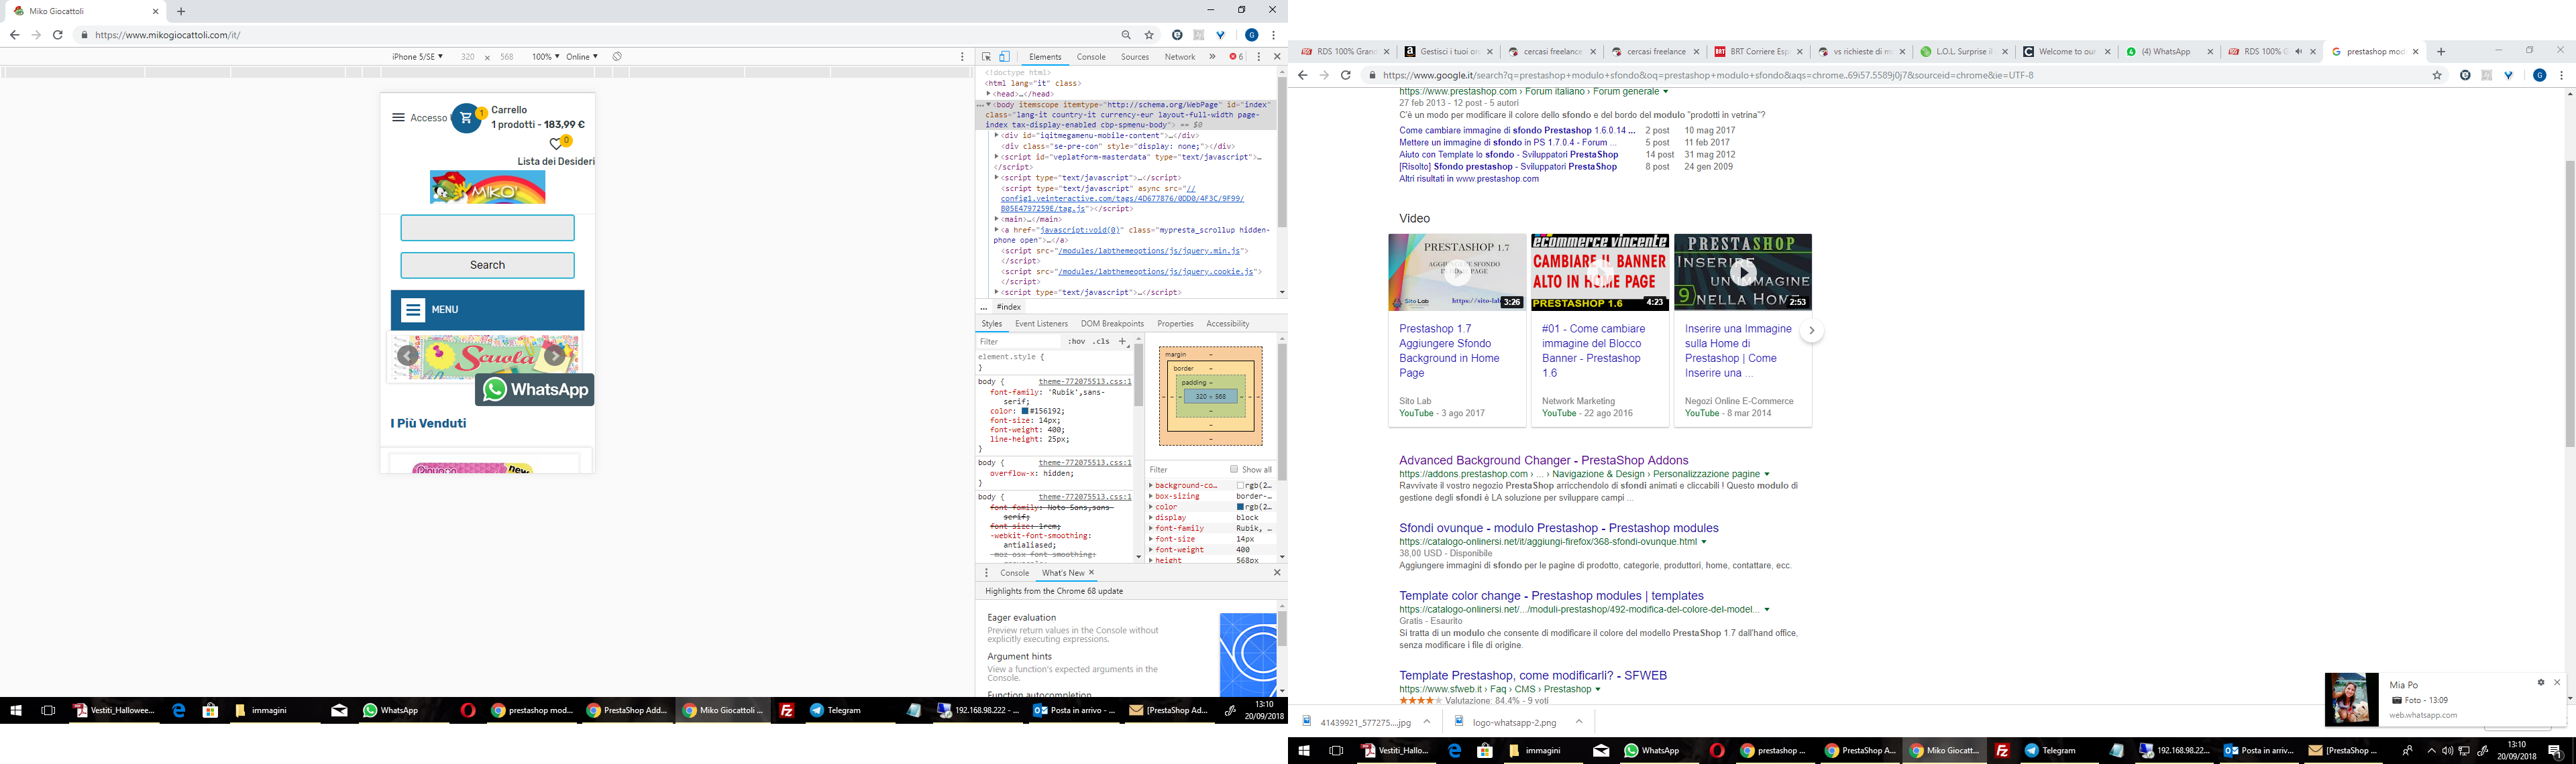Go to next slide in banner carousel
Viewport: 2576px width, 764px height.
[555, 356]
